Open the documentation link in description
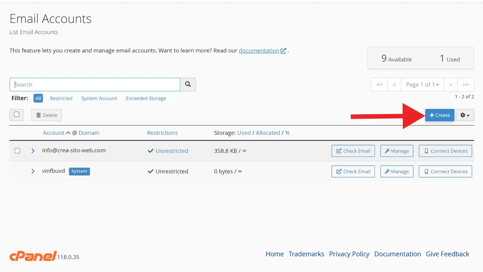 [x=259, y=51]
